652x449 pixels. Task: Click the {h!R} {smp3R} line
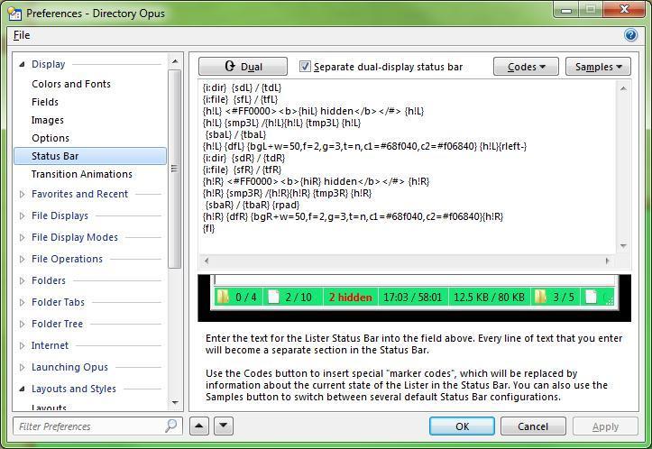point(287,193)
